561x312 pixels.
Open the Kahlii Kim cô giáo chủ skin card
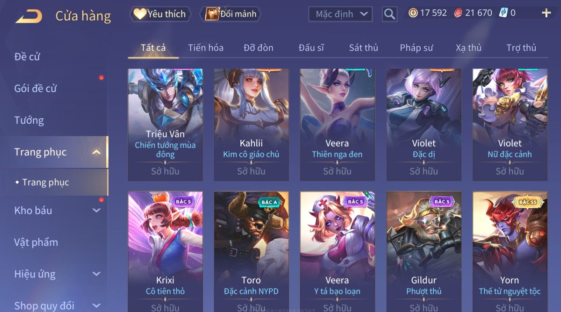point(251,125)
